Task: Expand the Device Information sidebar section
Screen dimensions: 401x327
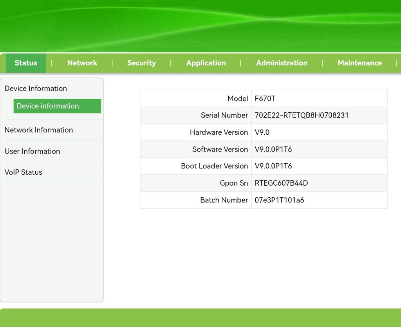Action: coord(36,89)
